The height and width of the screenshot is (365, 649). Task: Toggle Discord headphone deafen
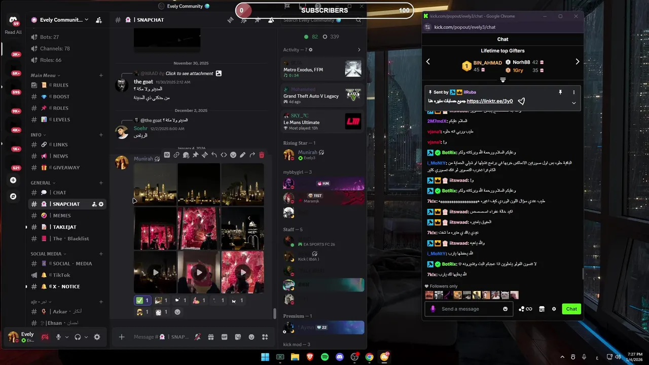78,337
